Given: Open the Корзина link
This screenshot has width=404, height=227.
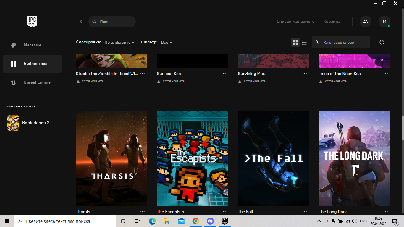Looking at the screenshot, I should [x=332, y=22].
